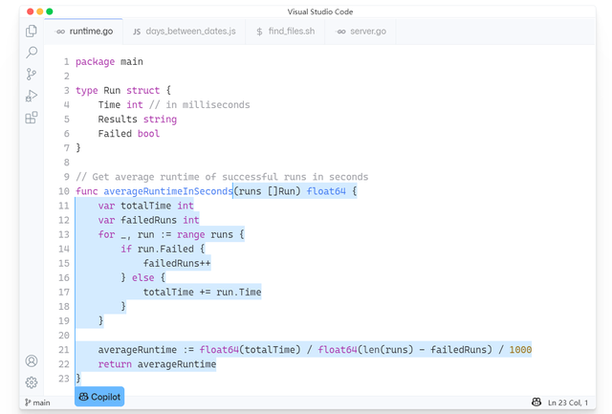
Task: Click 'return' keyword on line 22
Action: [x=115, y=364]
